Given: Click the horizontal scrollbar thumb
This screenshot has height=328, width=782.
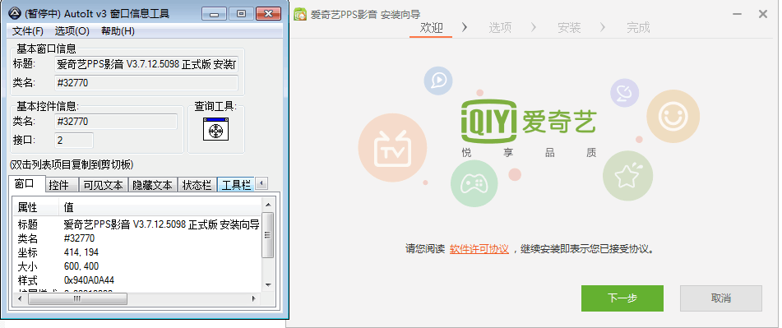Looking at the screenshot, I should [x=77, y=298].
